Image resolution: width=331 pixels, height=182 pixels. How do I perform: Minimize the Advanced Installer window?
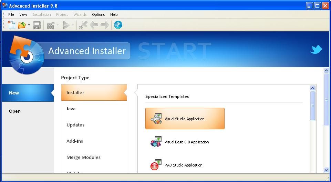coord(309,6)
